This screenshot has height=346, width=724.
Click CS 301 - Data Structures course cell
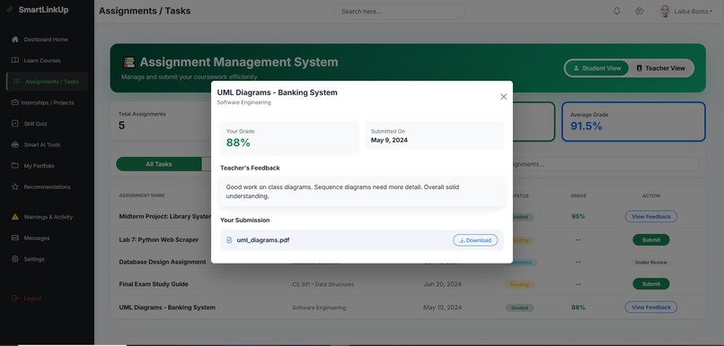(x=323, y=284)
